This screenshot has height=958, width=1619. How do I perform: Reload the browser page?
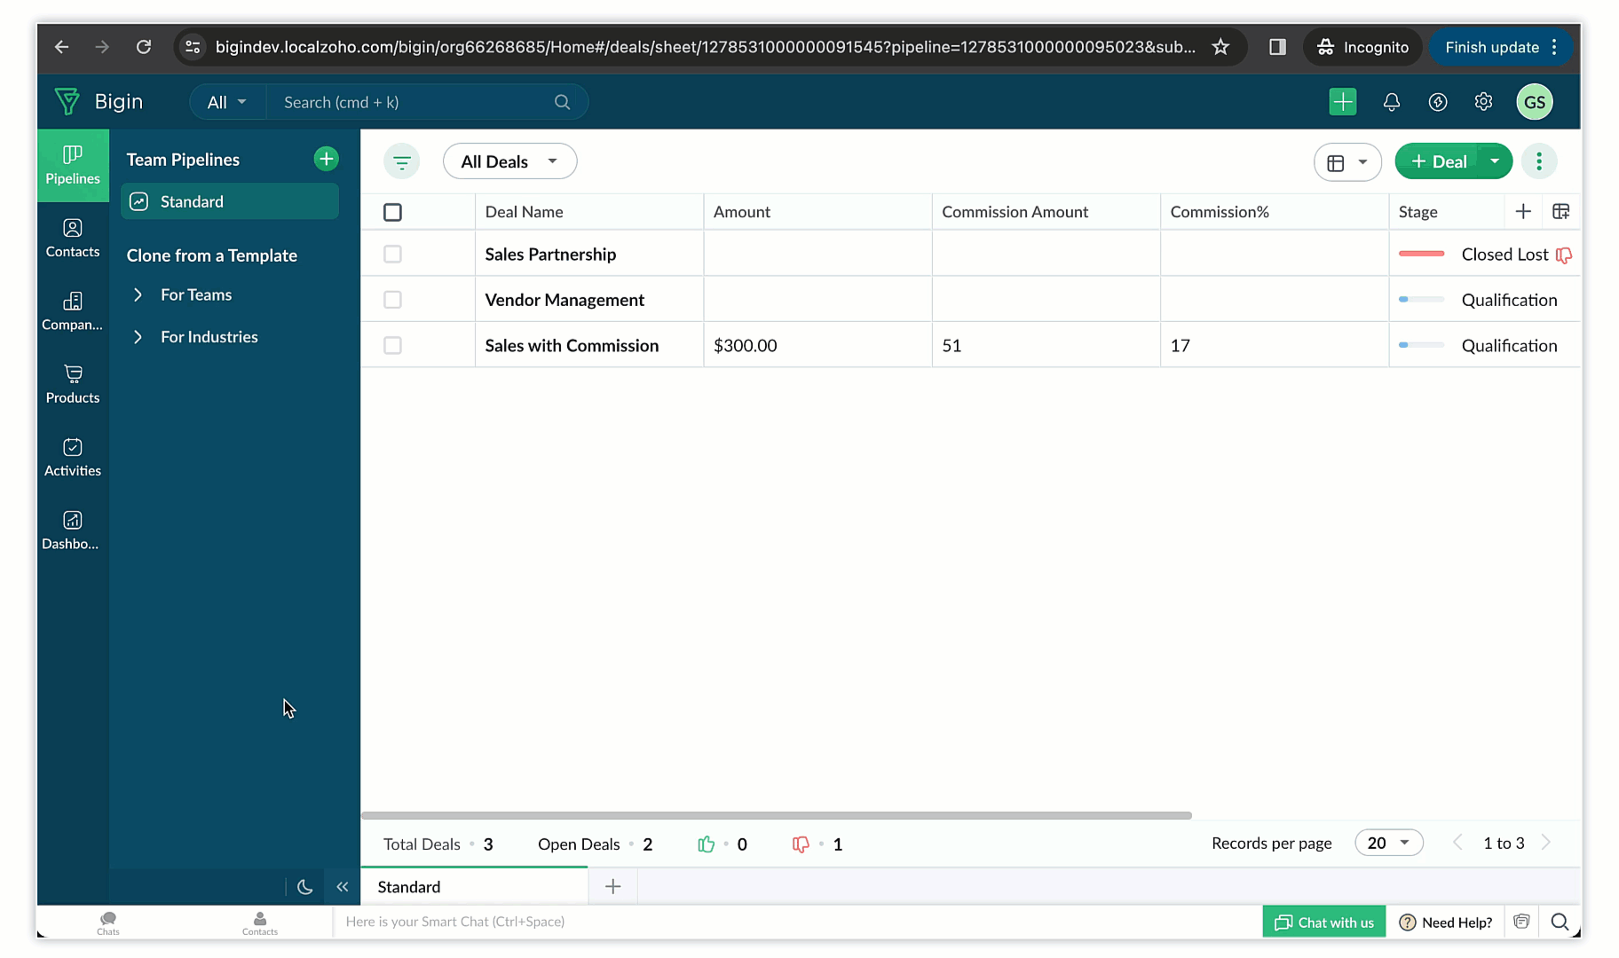[x=143, y=47]
